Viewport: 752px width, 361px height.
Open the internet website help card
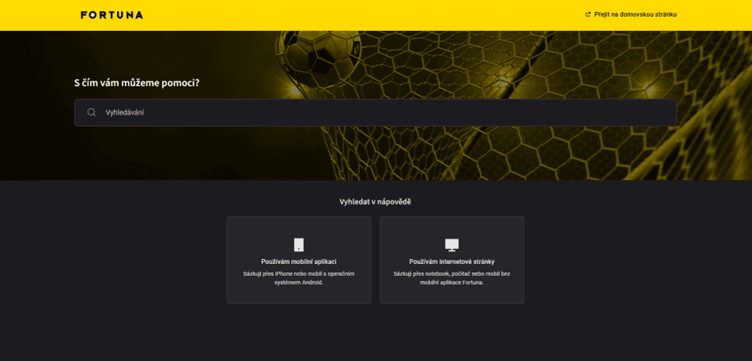click(452, 260)
